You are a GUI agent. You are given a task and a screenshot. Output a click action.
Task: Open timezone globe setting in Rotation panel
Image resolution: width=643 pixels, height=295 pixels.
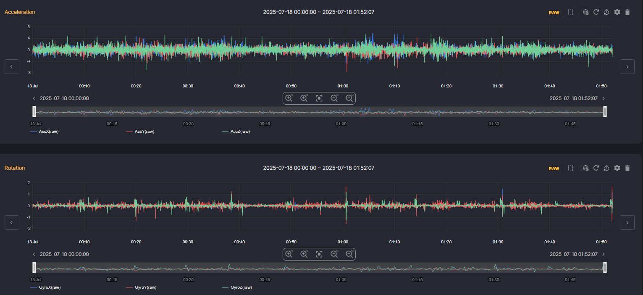point(586,168)
